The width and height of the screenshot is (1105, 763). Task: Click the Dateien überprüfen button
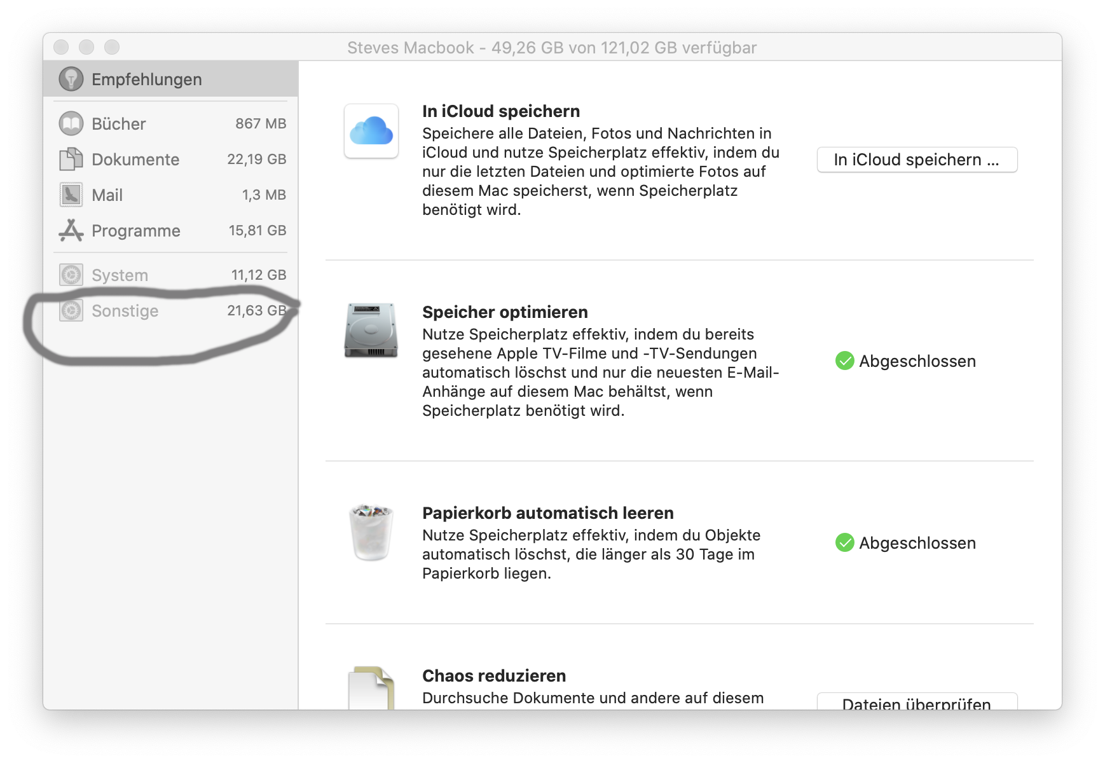(x=917, y=703)
